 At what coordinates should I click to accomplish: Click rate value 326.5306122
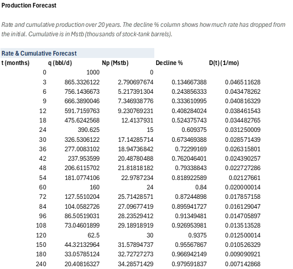point(82,139)
